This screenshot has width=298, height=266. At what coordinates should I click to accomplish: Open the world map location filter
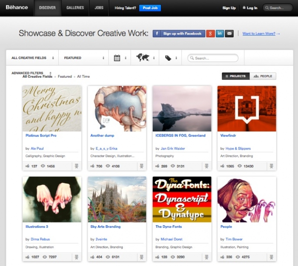coord(143,57)
